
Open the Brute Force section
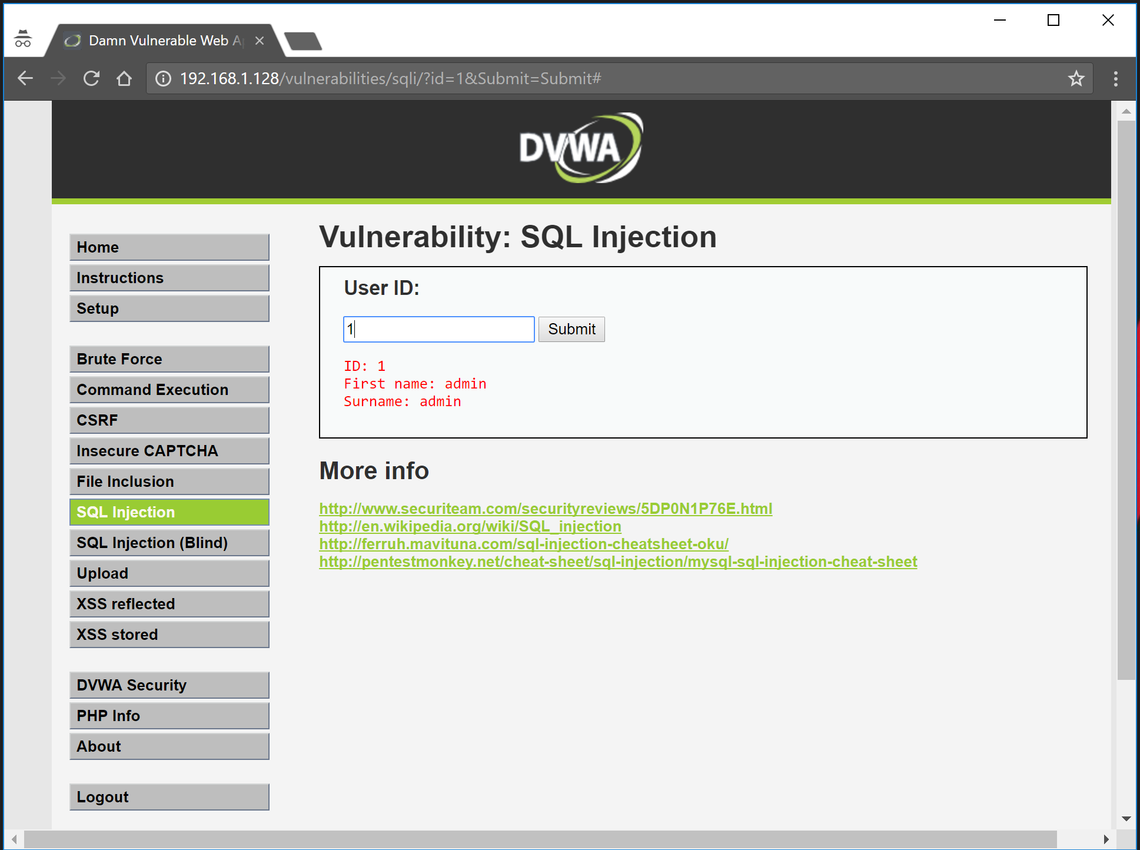169,359
